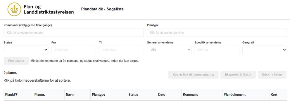The width and height of the screenshot is (290, 105).
Task: Click the royal crown logo icon
Action: pyautogui.click(x=14, y=9)
